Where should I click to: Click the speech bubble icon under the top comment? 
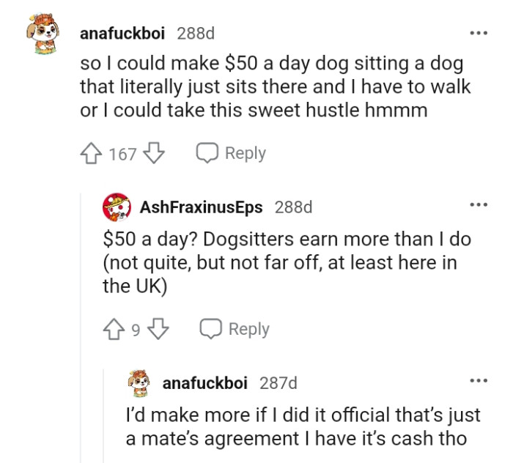pos(207,154)
